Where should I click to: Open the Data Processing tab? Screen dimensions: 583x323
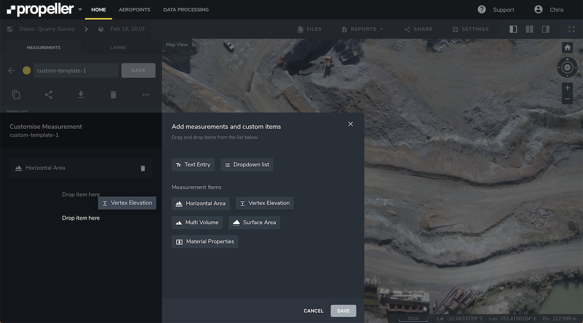[186, 10]
